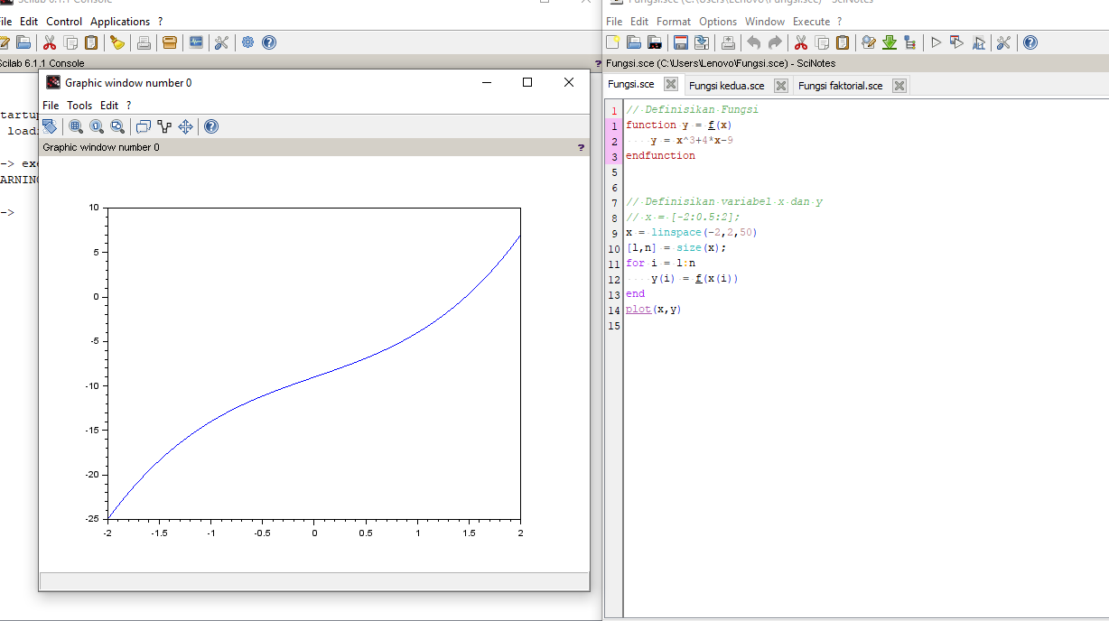
Task: Click the move/pan arrows icon in graphic window
Action: [x=185, y=126]
